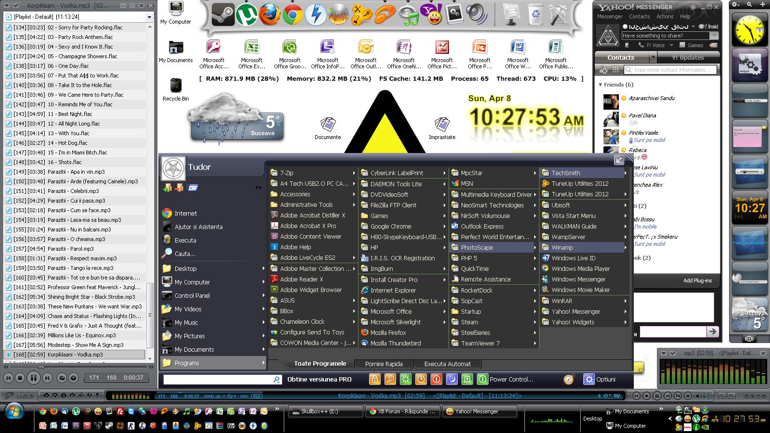Click the lock icon in Power Control bar

(x=374, y=379)
